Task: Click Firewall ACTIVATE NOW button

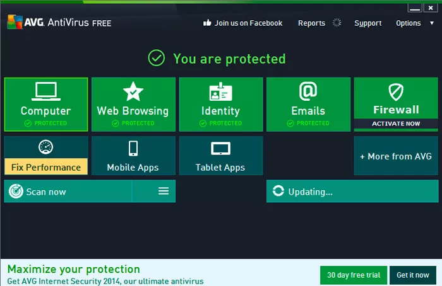Action: [396, 123]
